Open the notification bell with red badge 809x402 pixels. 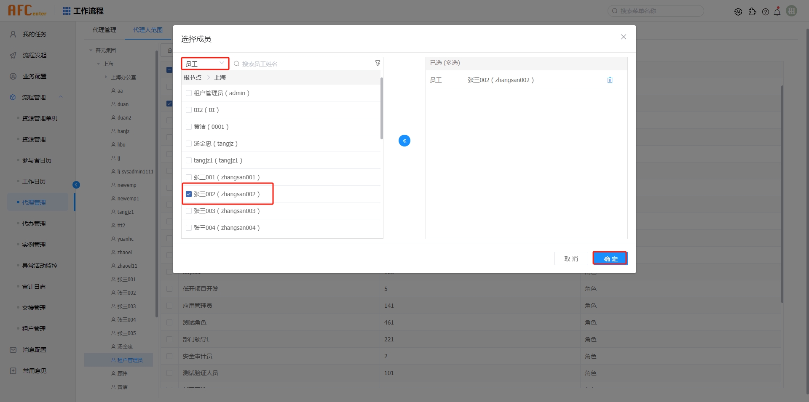[x=777, y=11]
